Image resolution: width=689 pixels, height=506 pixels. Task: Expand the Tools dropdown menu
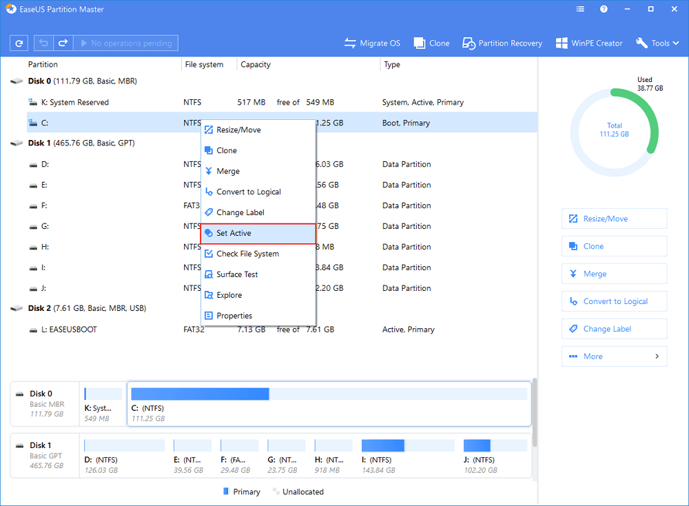tap(657, 43)
